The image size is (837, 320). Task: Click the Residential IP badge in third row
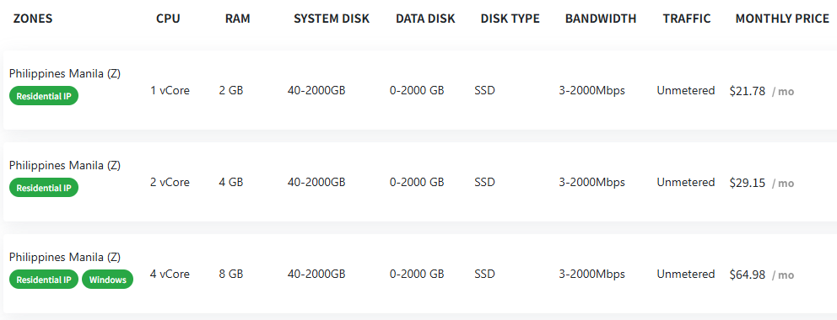[x=44, y=280]
